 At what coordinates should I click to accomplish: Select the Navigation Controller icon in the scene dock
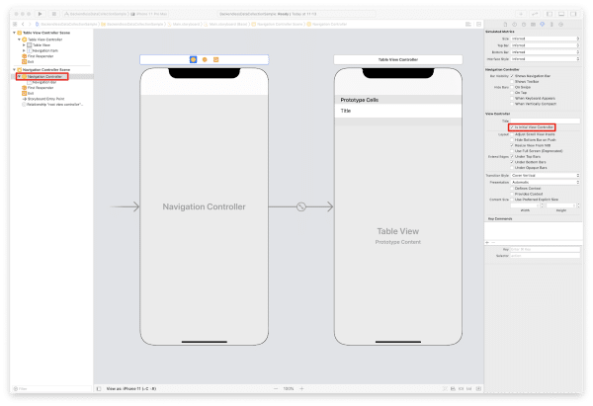[x=194, y=59]
